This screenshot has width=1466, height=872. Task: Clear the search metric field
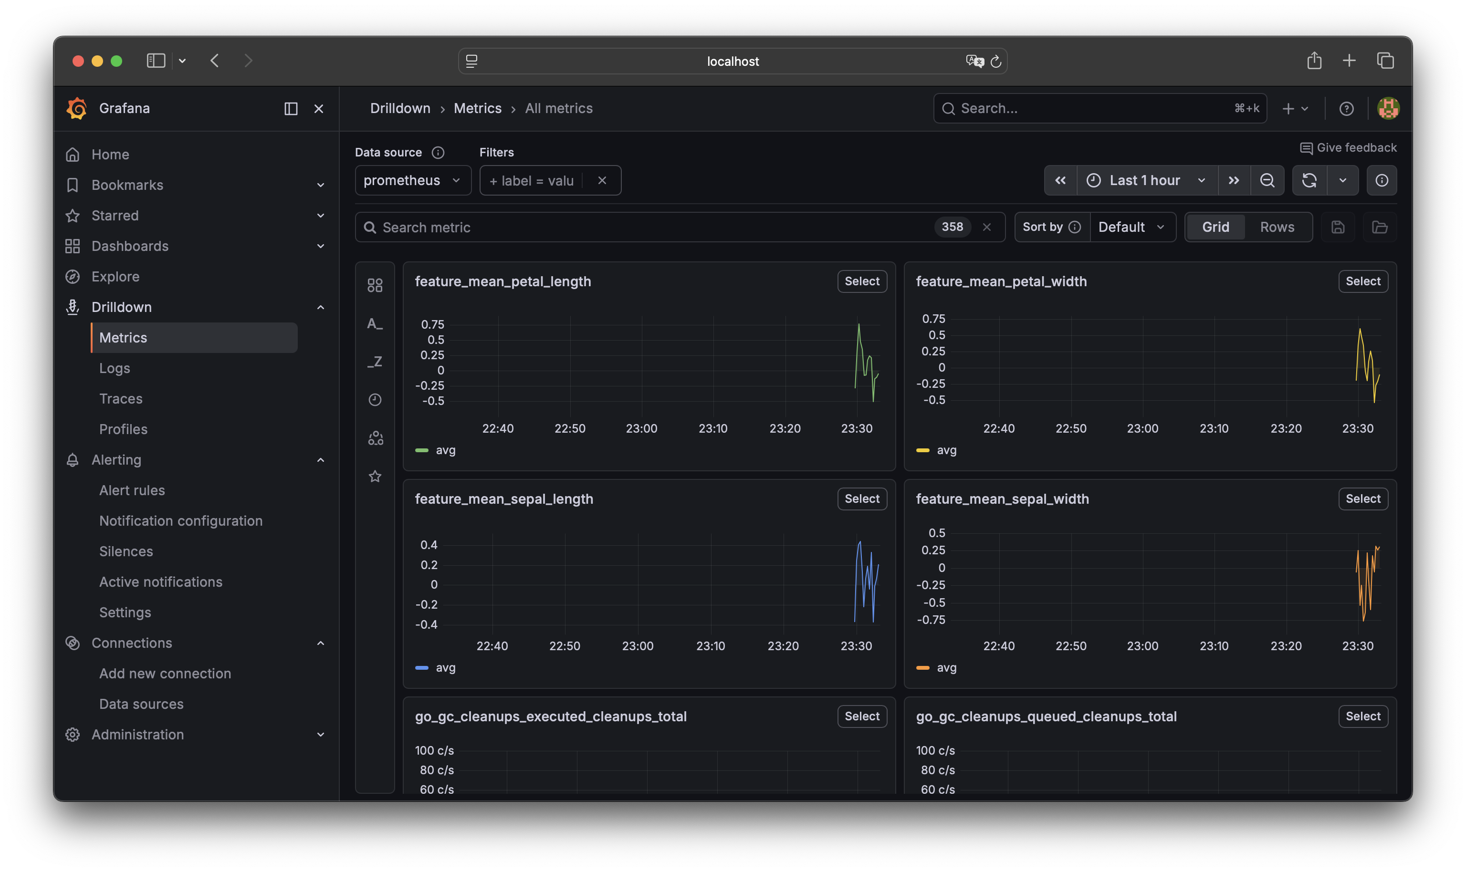click(986, 228)
